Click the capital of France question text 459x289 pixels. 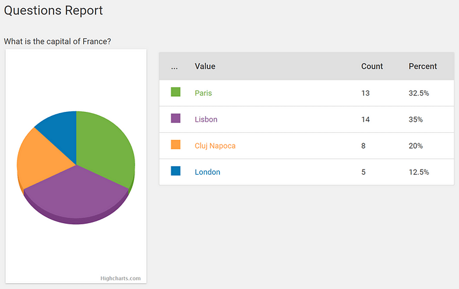(58, 41)
